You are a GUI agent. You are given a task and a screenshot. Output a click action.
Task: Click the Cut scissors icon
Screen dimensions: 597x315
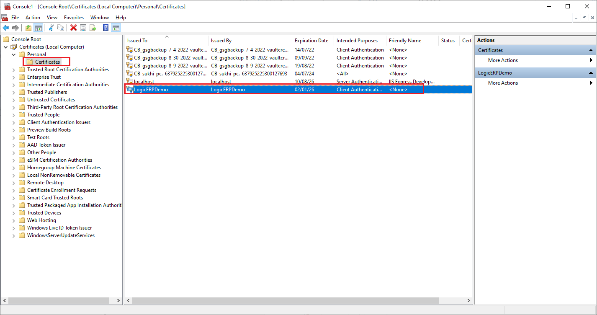[51, 28]
